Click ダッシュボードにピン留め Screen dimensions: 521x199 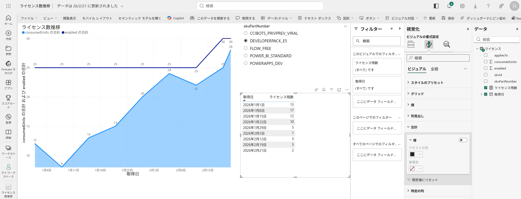483,18
